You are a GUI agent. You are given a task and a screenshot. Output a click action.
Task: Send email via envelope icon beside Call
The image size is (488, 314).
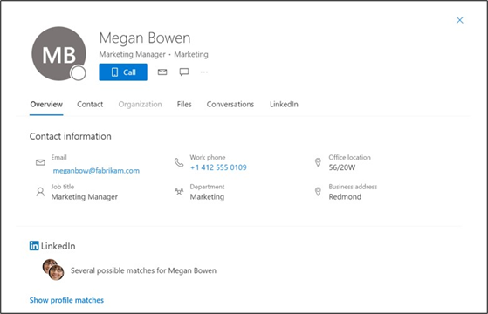click(x=162, y=72)
